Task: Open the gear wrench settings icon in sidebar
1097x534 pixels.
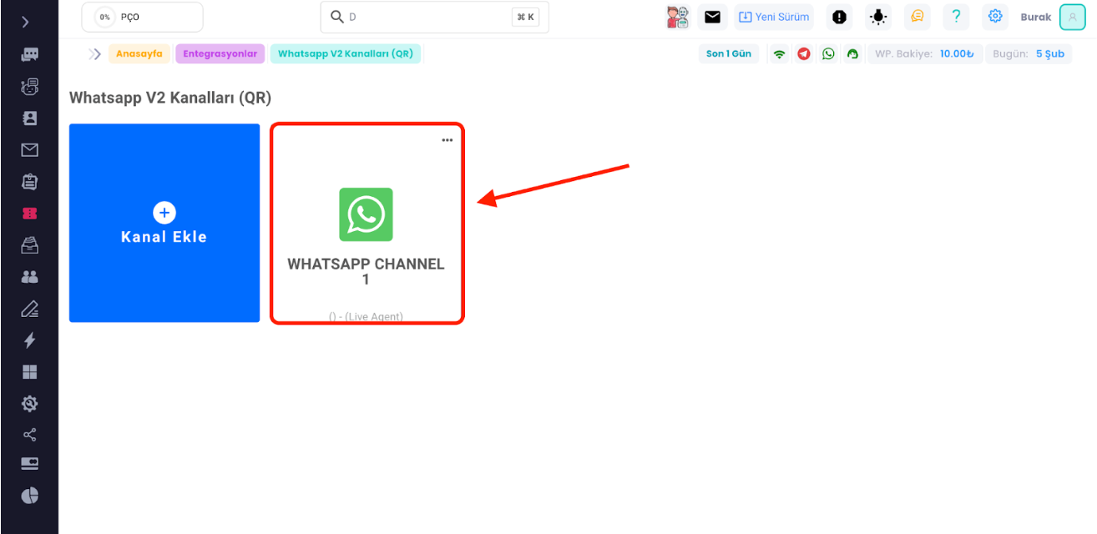Action: (30, 404)
